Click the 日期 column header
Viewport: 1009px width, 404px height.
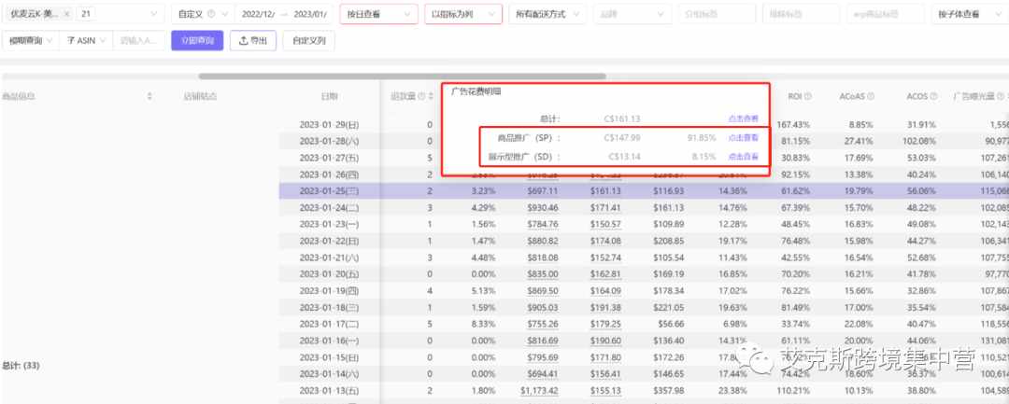point(330,96)
